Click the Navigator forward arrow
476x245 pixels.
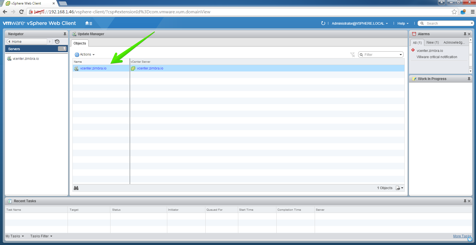50,42
